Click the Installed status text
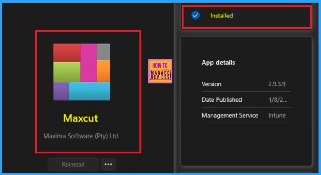 click(x=222, y=16)
